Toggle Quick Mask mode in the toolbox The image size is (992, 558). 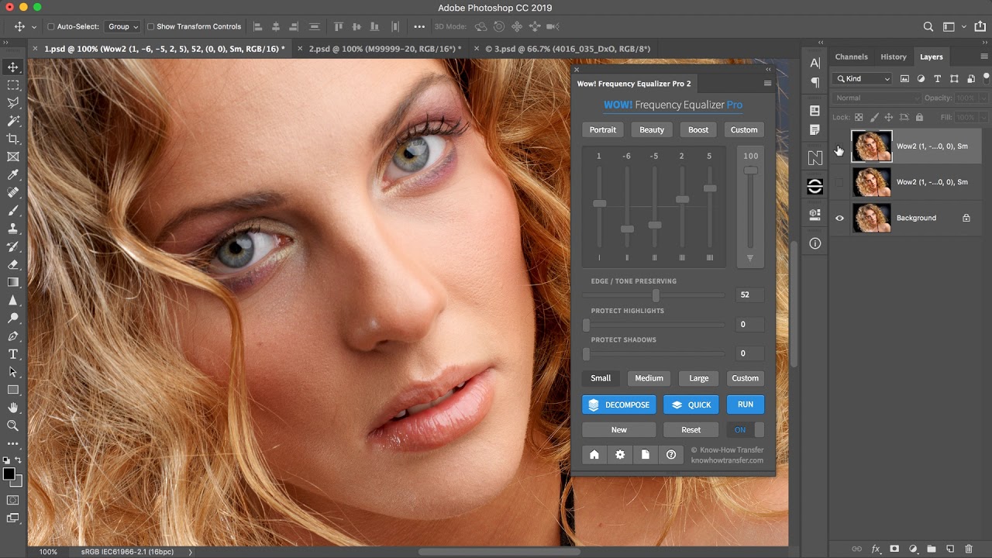pyautogui.click(x=13, y=501)
